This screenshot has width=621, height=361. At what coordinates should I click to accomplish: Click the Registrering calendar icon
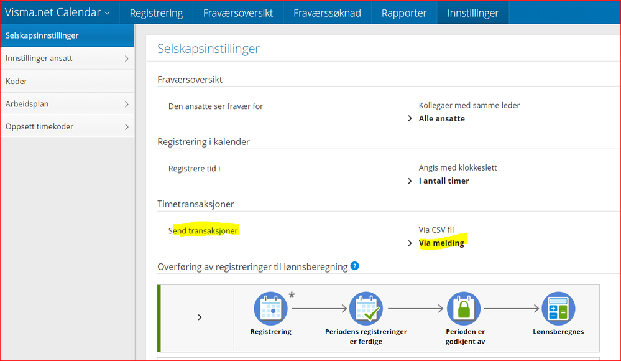coord(270,308)
